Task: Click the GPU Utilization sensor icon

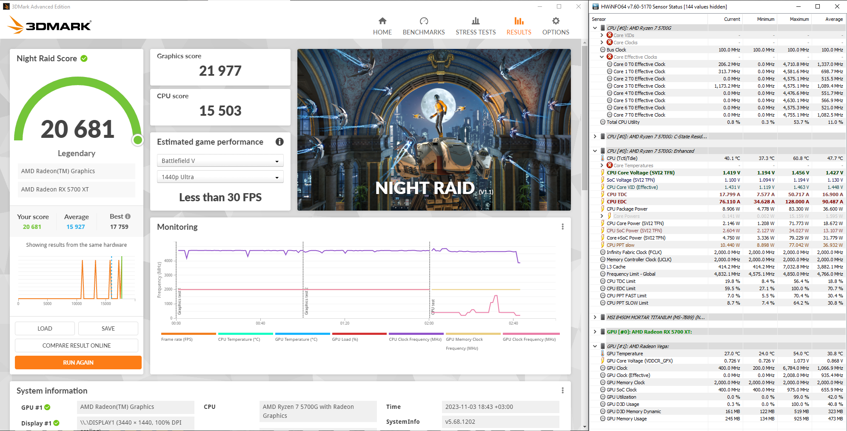Action: coord(603,397)
